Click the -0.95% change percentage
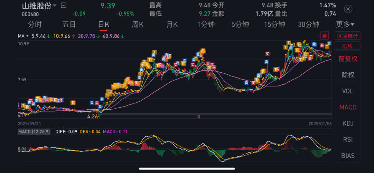Screen dimensions: 374x173 point(125,14)
